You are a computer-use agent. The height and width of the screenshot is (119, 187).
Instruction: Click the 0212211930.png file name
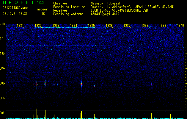coord(15,8)
